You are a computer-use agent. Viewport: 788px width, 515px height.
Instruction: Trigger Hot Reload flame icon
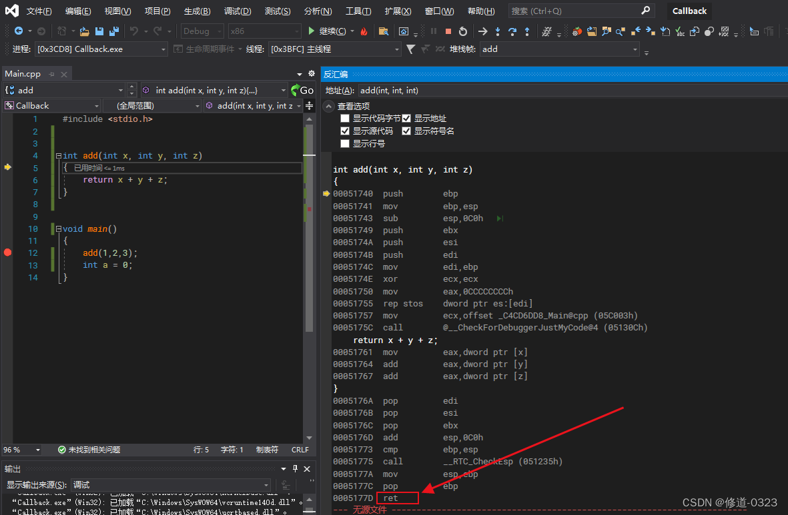point(364,31)
